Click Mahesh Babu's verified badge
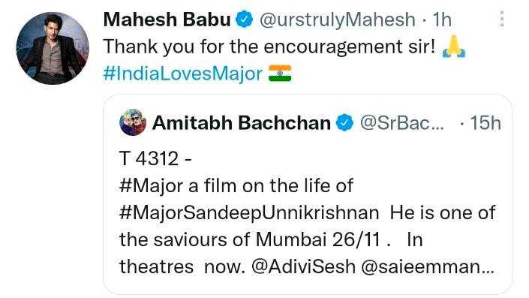This screenshot has width=529, height=298. (244, 20)
